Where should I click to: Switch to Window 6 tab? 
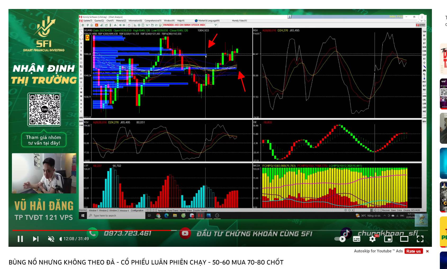pyautogui.click(x=124, y=211)
